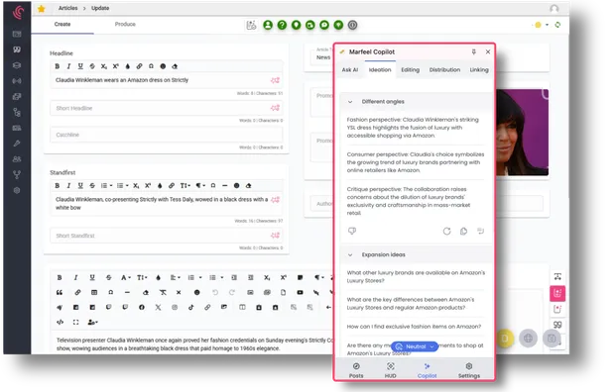616x392 pixels.
Task: Click the favorite star icon beside Articles
Action: pyautogui.click(x=41, y=9)
